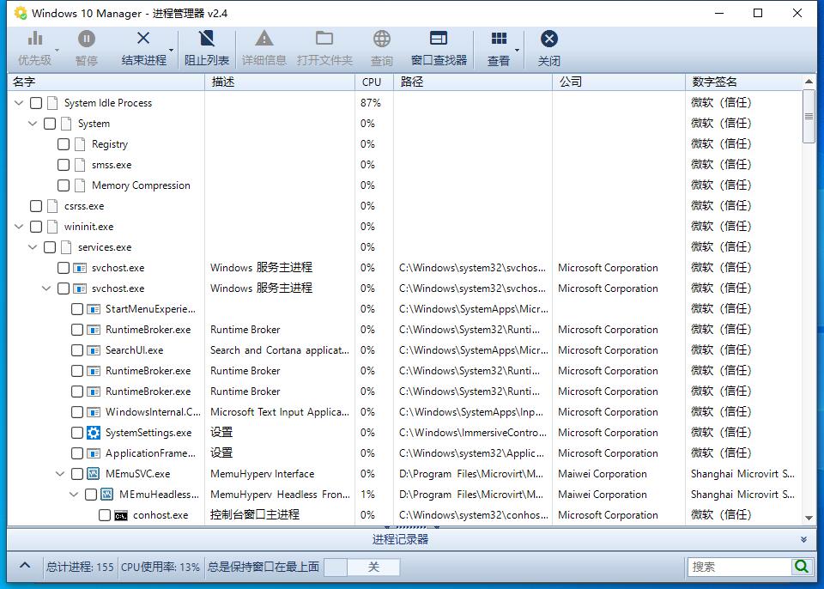Tick the Registry process checkbox

pyautogui.click(x=63, y=144)
